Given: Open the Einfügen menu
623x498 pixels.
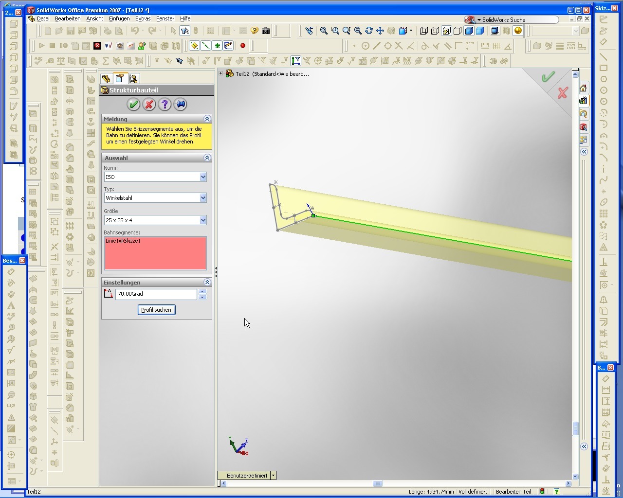Looking at the screenshot, I should pos(119,18).
